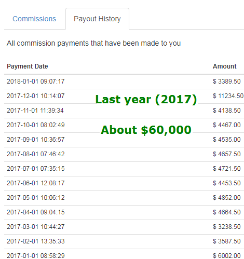Select the 2017-05-01 10:06:12 payment date

pyautogui.click(x=36, y=198)
